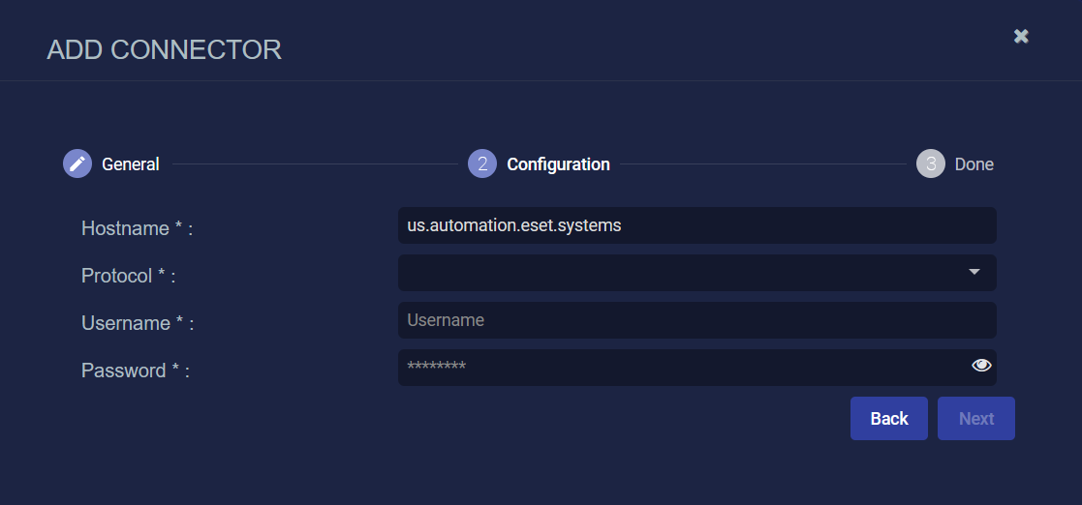The height and width of the screenshot is (505, 1082).
Task: Click the Password field label
Action: 135,371
